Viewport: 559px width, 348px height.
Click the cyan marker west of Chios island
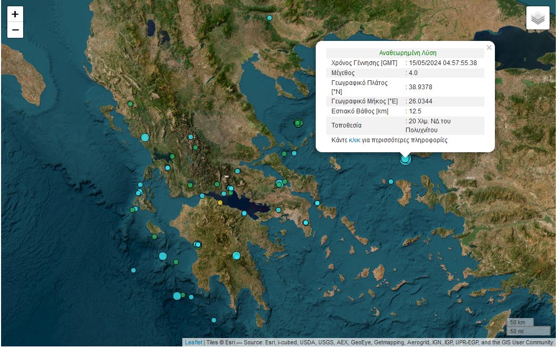tap(391, 182)
